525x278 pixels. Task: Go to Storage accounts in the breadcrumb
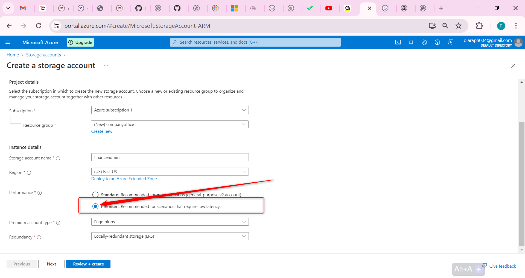pyautogui.click(x=43, y=55)
